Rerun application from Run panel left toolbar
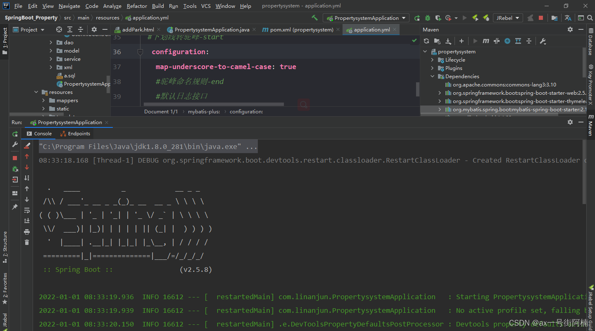 pos(15,134)
